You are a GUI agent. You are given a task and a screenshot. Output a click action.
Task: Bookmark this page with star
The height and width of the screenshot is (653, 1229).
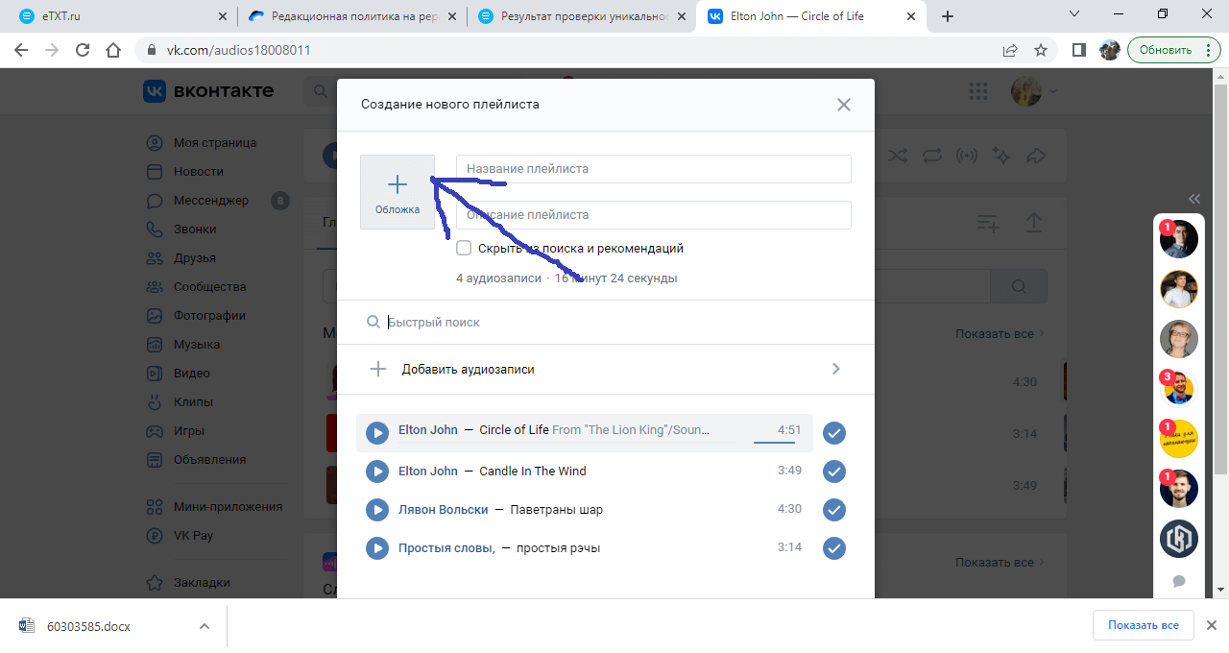1041,50
